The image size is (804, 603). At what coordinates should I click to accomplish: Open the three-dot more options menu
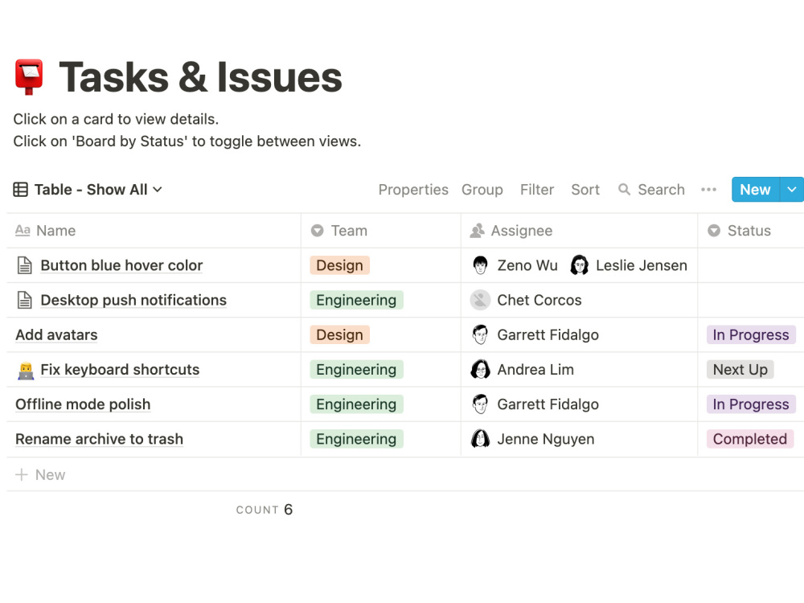pyautogui.click(x=708, y=190)
